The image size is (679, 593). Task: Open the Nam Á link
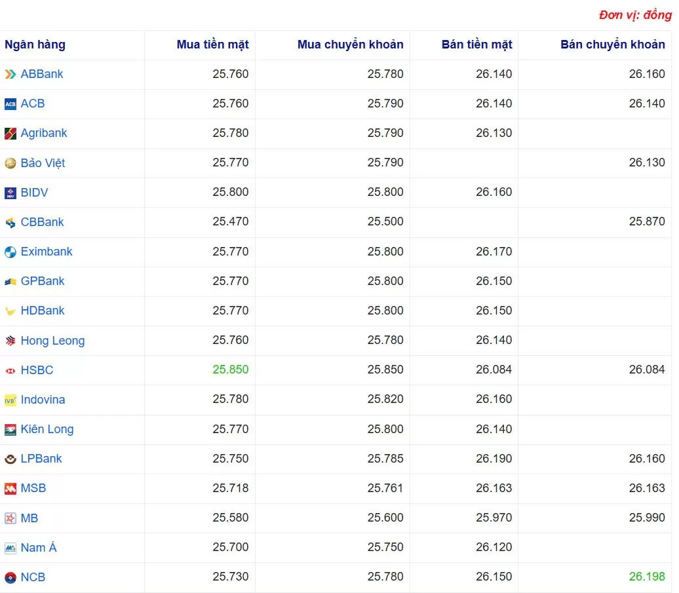tap(39, 547)
